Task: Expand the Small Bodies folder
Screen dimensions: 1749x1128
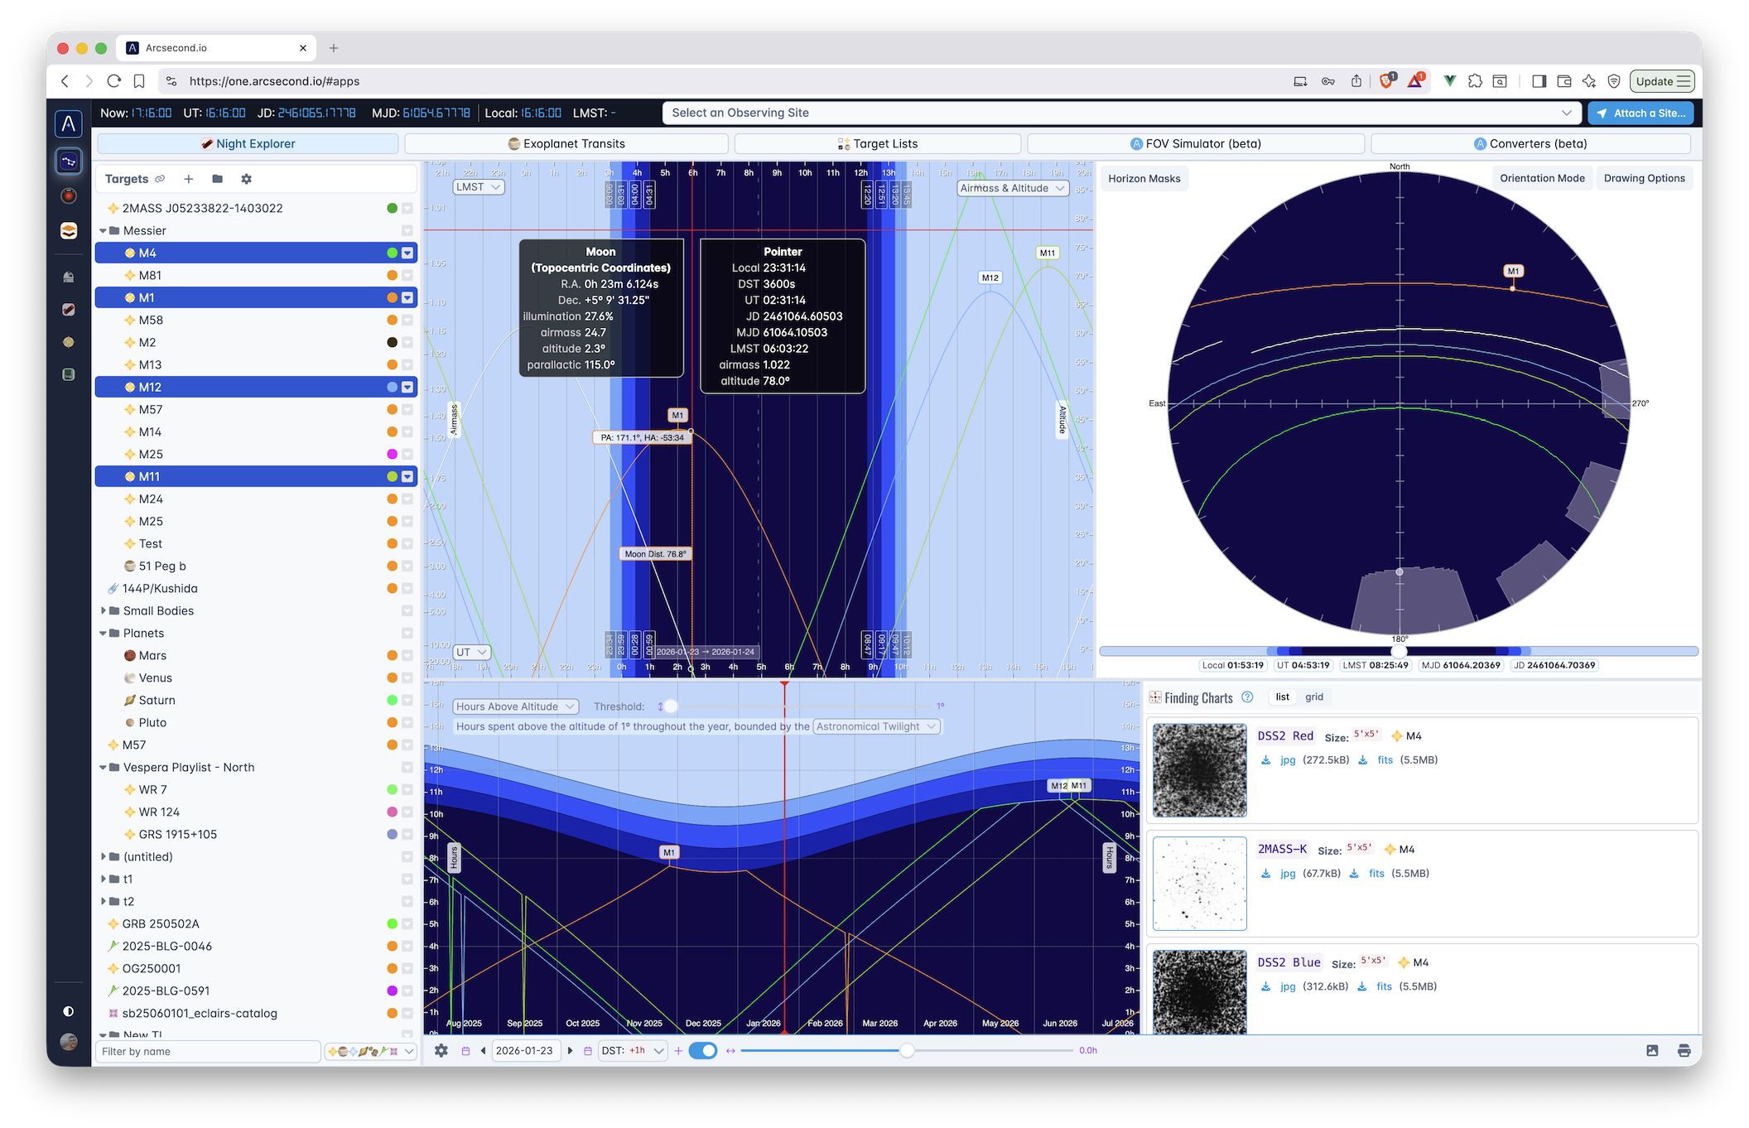Action: (103, 611)
